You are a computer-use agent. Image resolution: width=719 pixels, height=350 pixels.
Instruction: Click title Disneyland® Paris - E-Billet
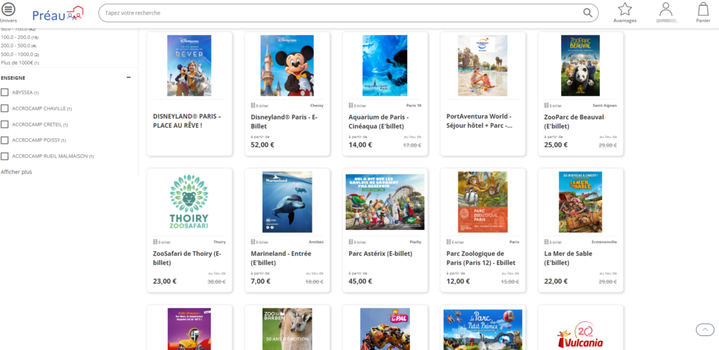tap(284, 121)
